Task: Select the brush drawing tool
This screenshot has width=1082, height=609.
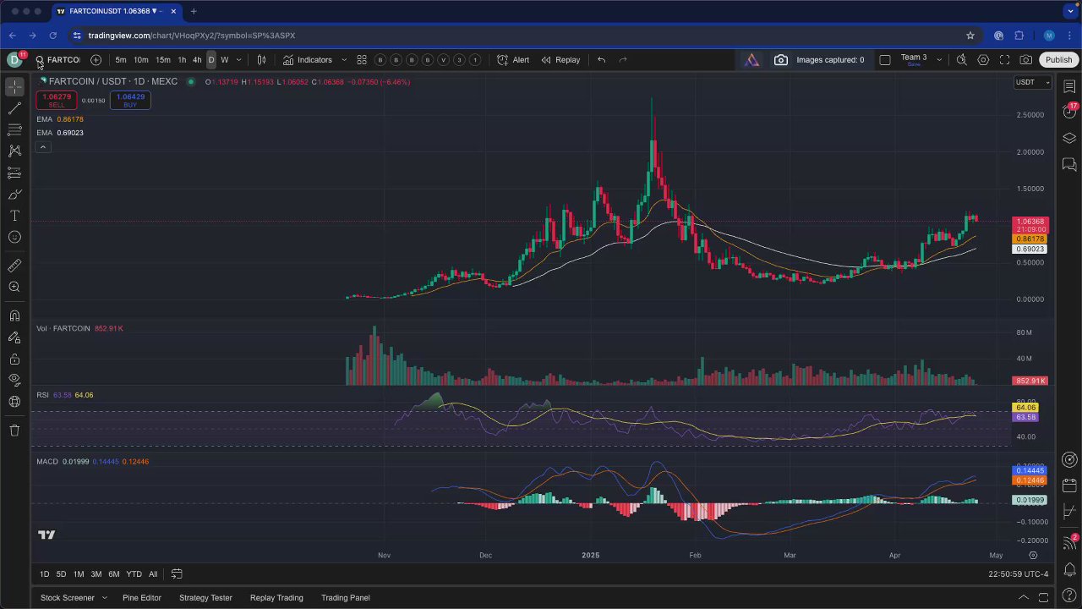Action: tap(14, 195)
